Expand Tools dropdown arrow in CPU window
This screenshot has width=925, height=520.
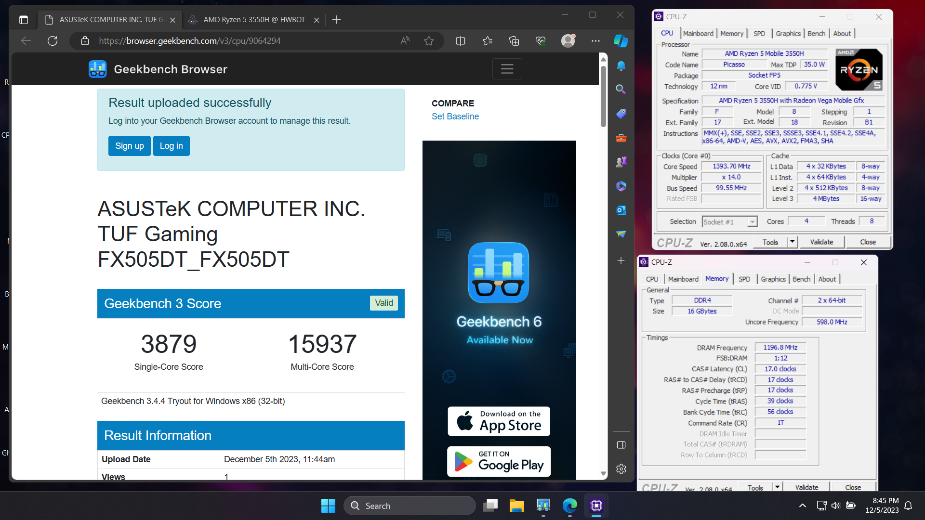click(793, 242)
